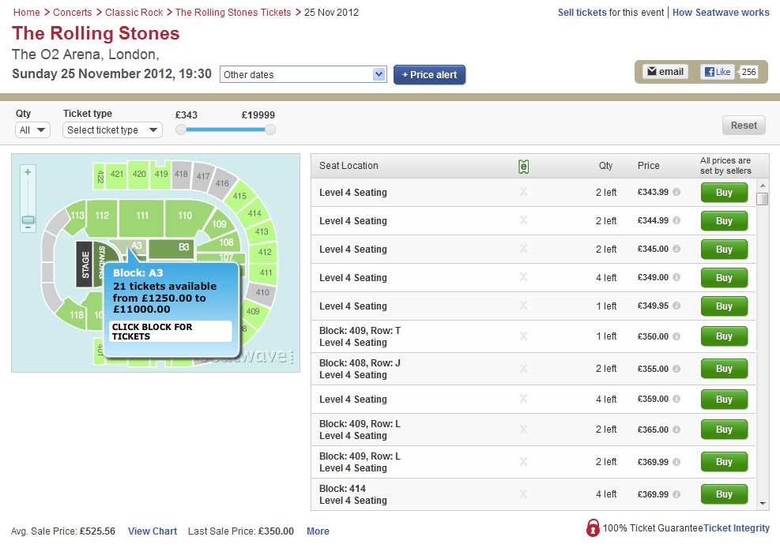Click the How Seatwave works link
780x548 pixels.
click(x=721, y=13)
